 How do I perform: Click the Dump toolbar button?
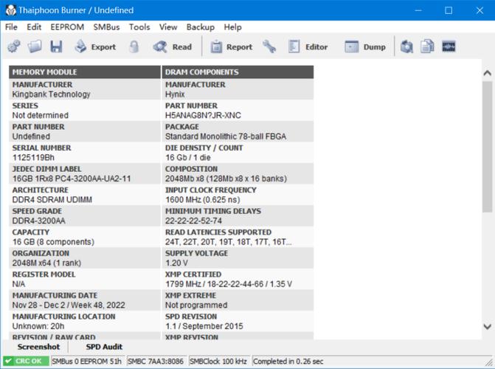(365, 46)
